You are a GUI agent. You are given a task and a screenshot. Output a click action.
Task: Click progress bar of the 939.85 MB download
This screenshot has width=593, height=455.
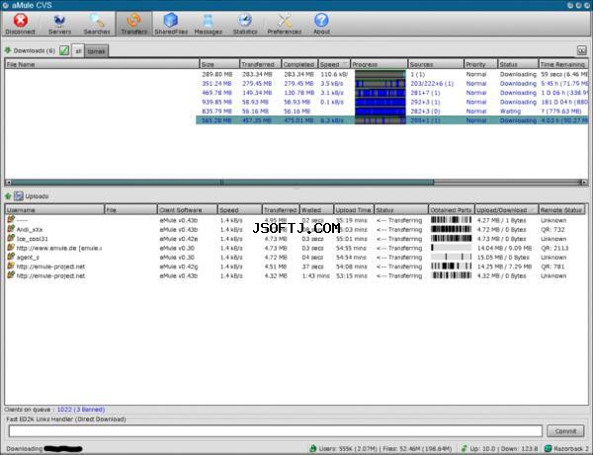[x=381, y=102]
